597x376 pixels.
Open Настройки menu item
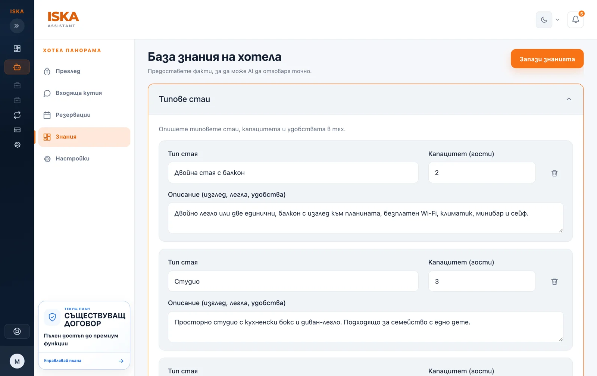pos(84,159)
